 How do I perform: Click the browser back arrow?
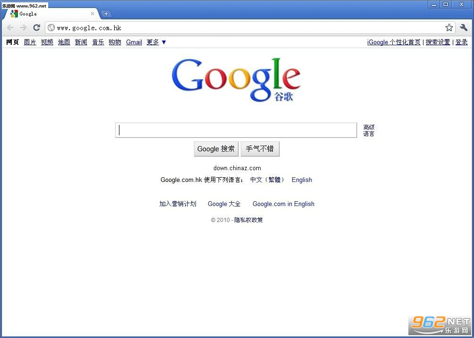(x=10, y=28)
